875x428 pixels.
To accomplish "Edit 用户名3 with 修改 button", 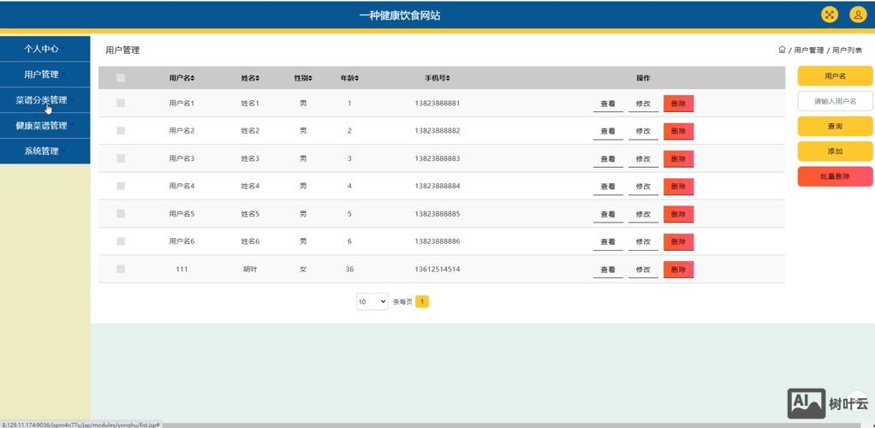I will pos(643,159).
